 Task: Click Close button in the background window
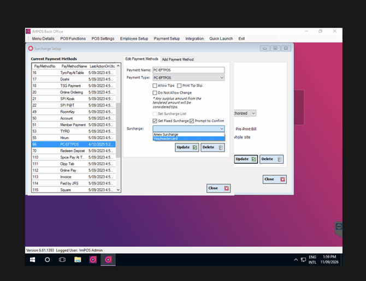pyautogui.click(x=275, y=180)
